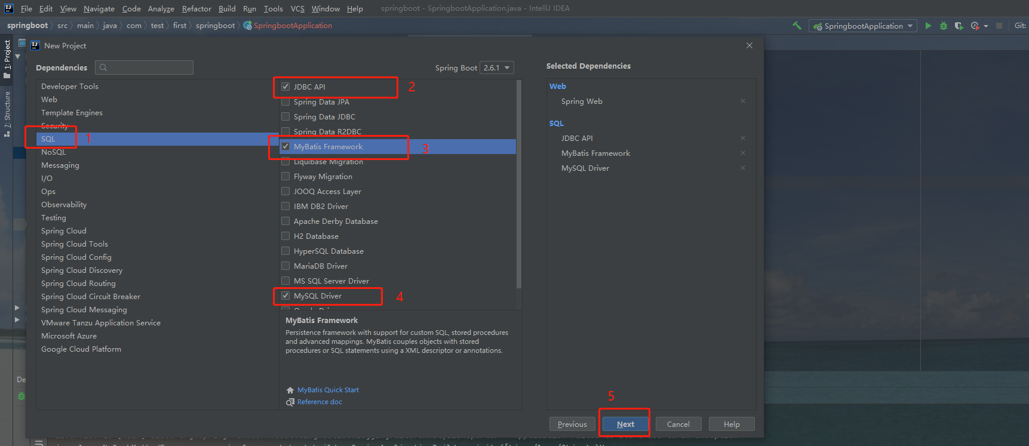Open the Navigate menu
1029x446 pixels.
99,8
